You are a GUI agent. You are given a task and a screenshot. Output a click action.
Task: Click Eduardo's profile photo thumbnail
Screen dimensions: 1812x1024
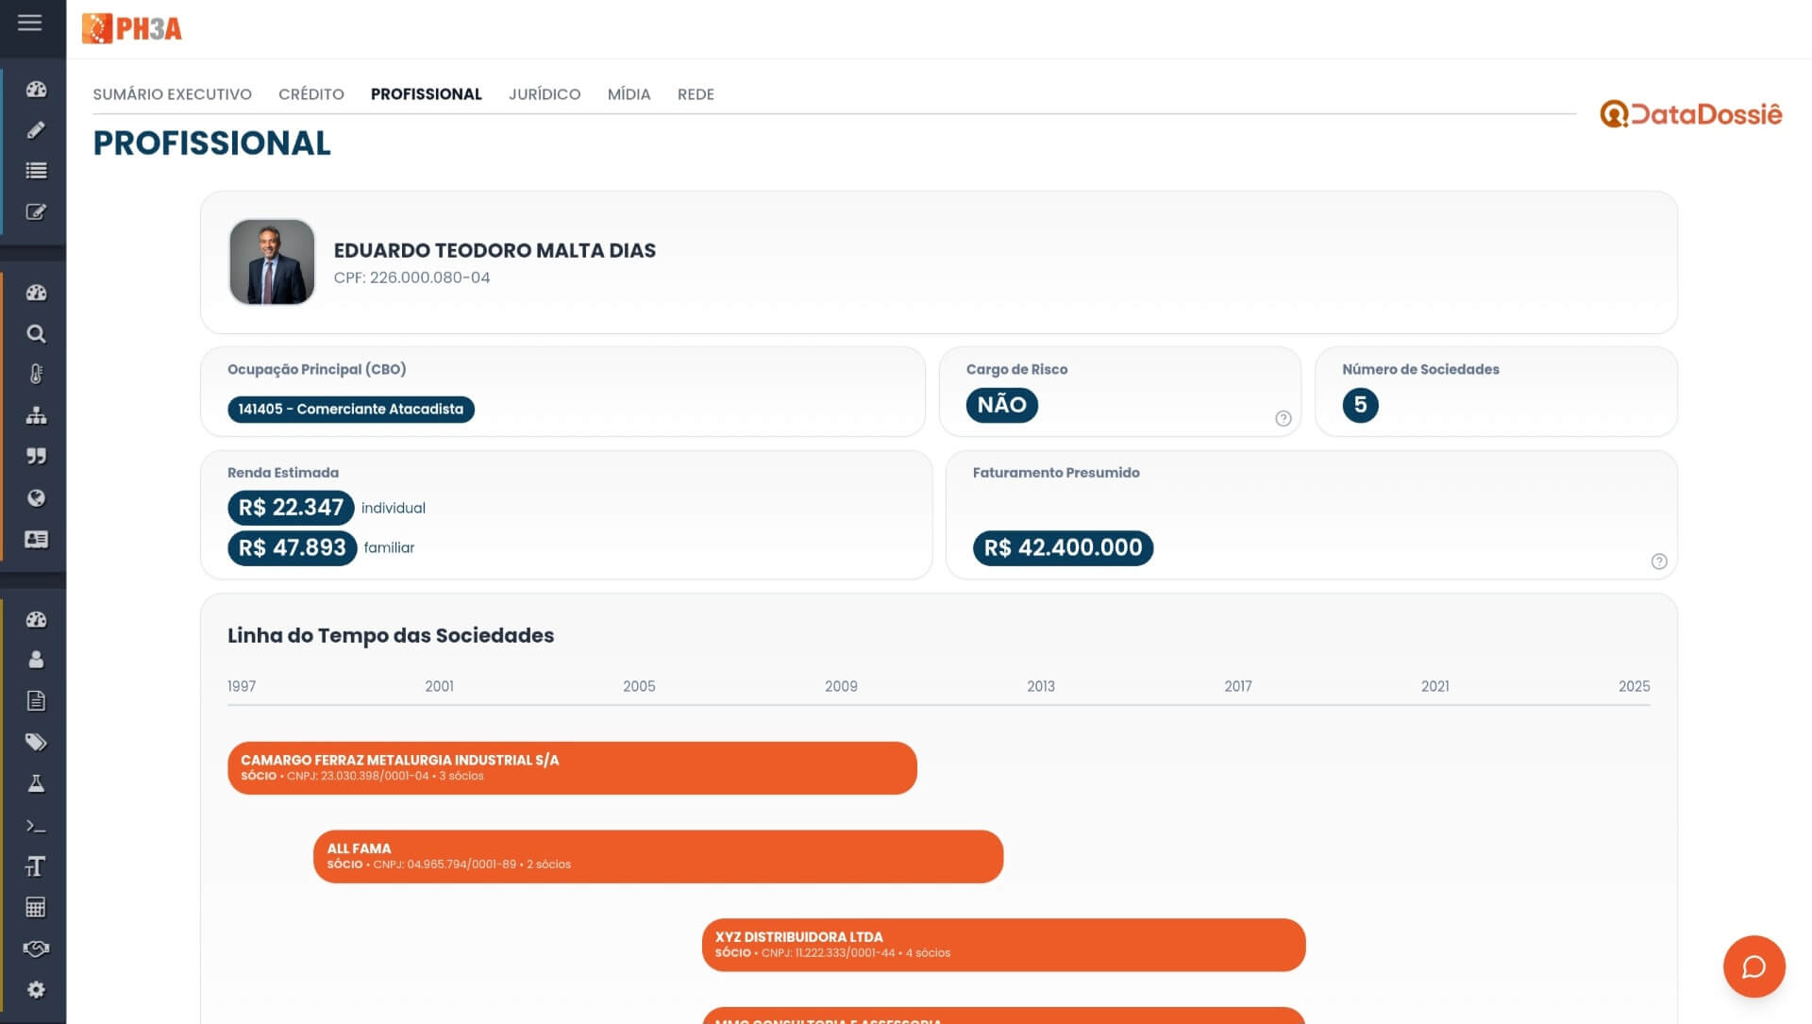point(272,262)
